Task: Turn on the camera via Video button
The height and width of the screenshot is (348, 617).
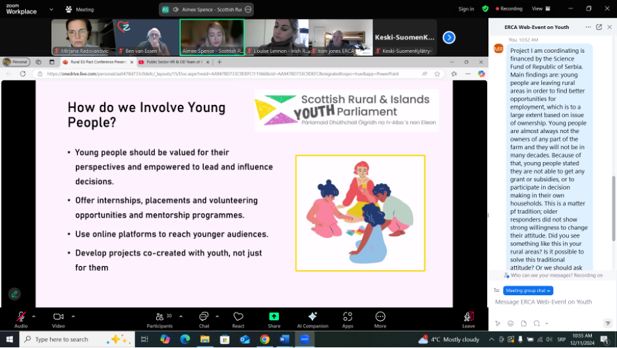Action: click(58, 318)
